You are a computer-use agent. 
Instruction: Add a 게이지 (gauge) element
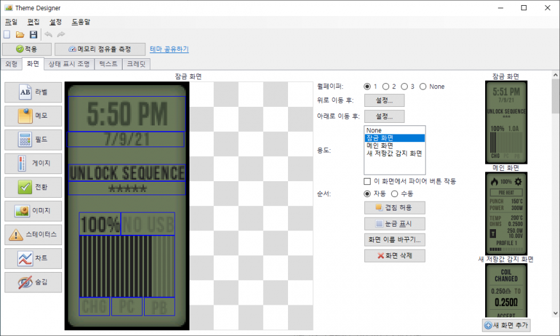point(33,163)
